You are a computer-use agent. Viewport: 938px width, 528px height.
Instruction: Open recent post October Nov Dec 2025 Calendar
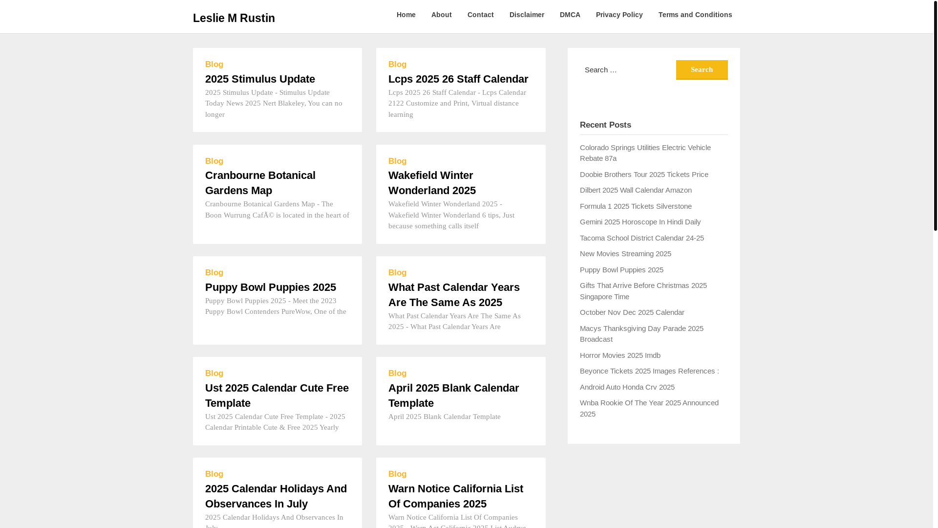tap(632, 312)
